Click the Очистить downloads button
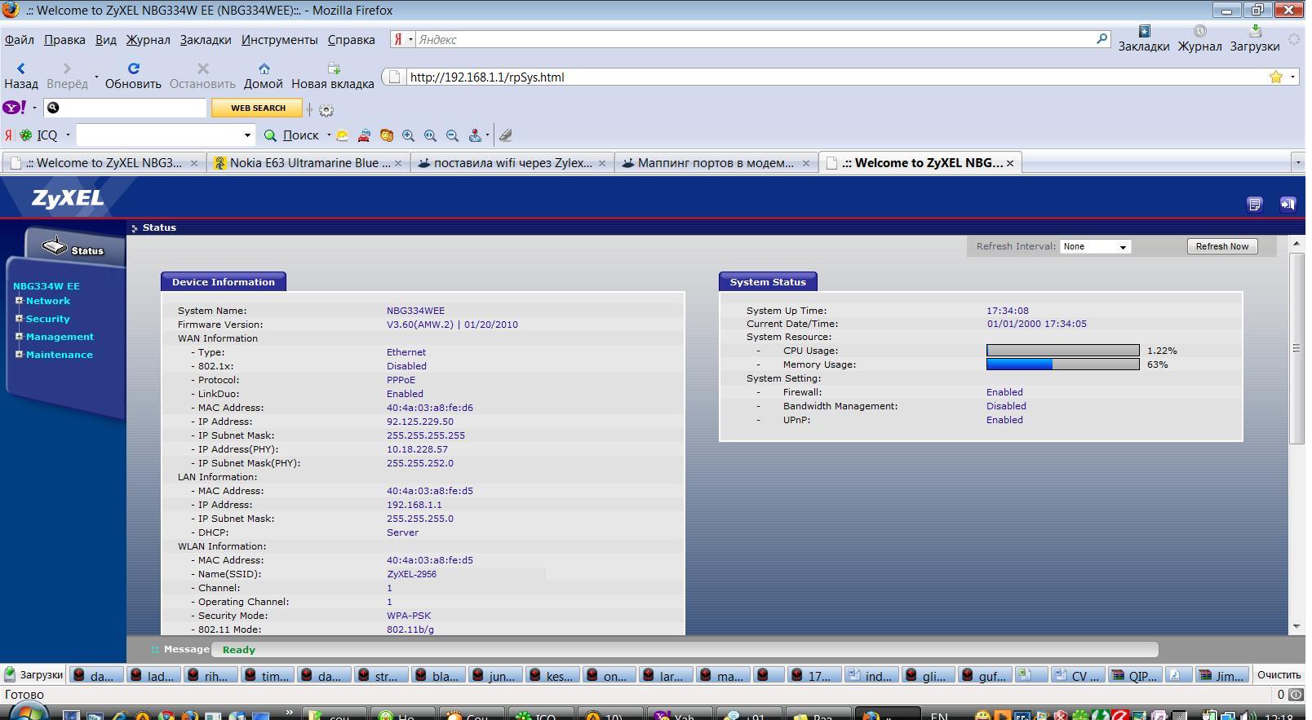Screen dimensions: 1312x720 1279,674
